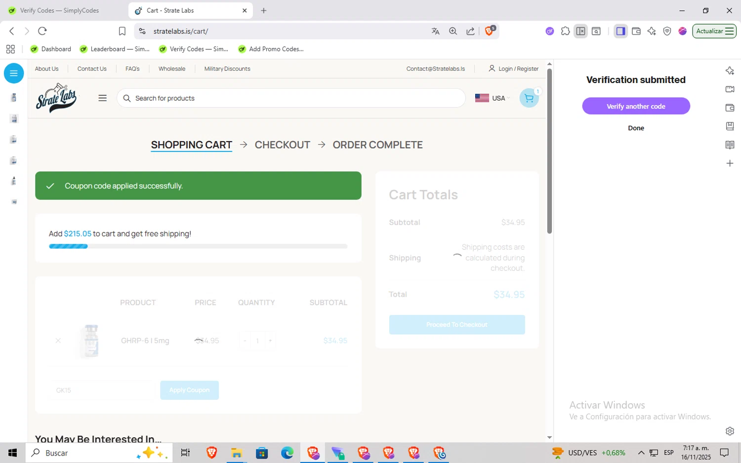Open the About Us link
Image resolution: width=741 pixels, height=463 pixels.
click(46, 69)
